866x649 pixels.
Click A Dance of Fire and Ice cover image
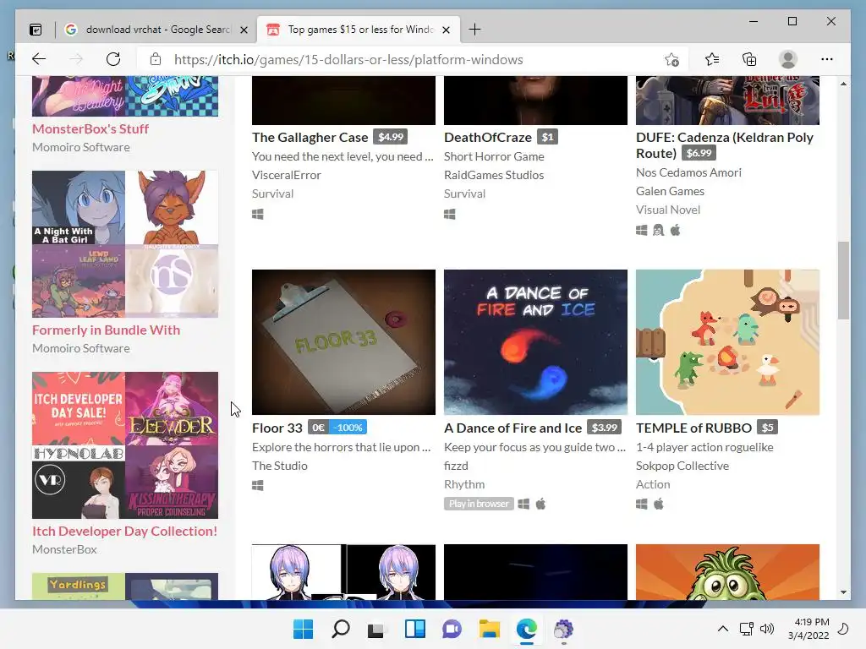pos(535,342)
